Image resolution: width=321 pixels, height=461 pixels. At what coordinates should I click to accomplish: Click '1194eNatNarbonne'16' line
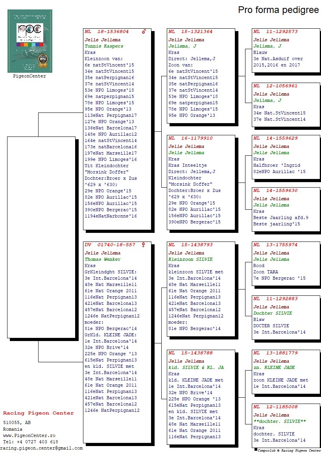(111, 216)
